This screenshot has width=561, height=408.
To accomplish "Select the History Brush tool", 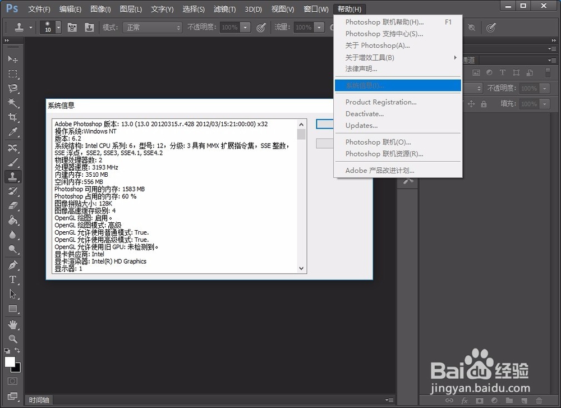I will click(13, 191).
